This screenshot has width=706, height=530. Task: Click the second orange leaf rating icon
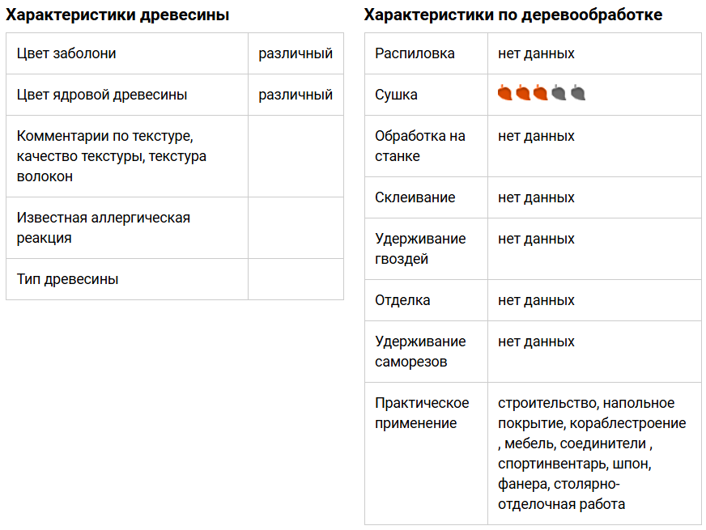click(523, 93)
